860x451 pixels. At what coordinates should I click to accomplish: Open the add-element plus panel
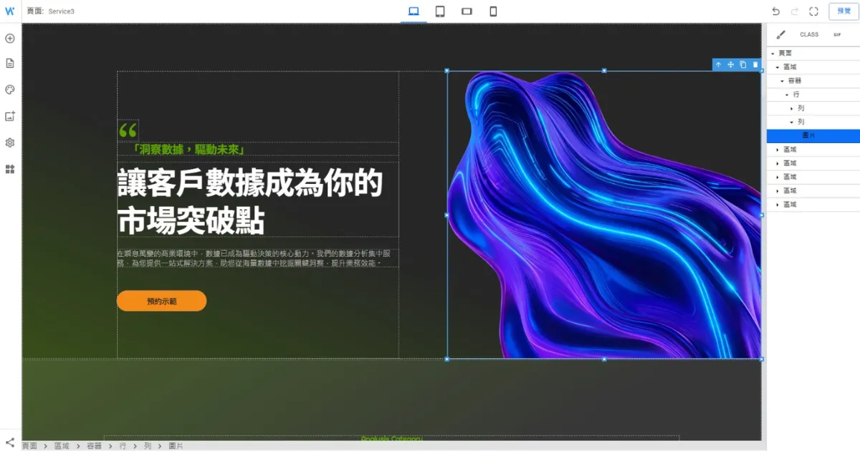pyautogui.click(x=9, y=38)
